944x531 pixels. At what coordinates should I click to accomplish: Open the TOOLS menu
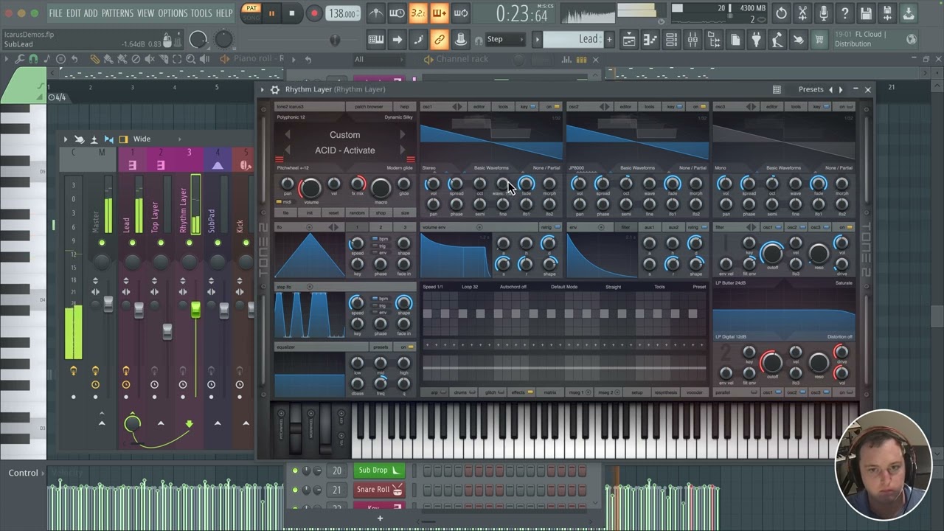(201, 13)
